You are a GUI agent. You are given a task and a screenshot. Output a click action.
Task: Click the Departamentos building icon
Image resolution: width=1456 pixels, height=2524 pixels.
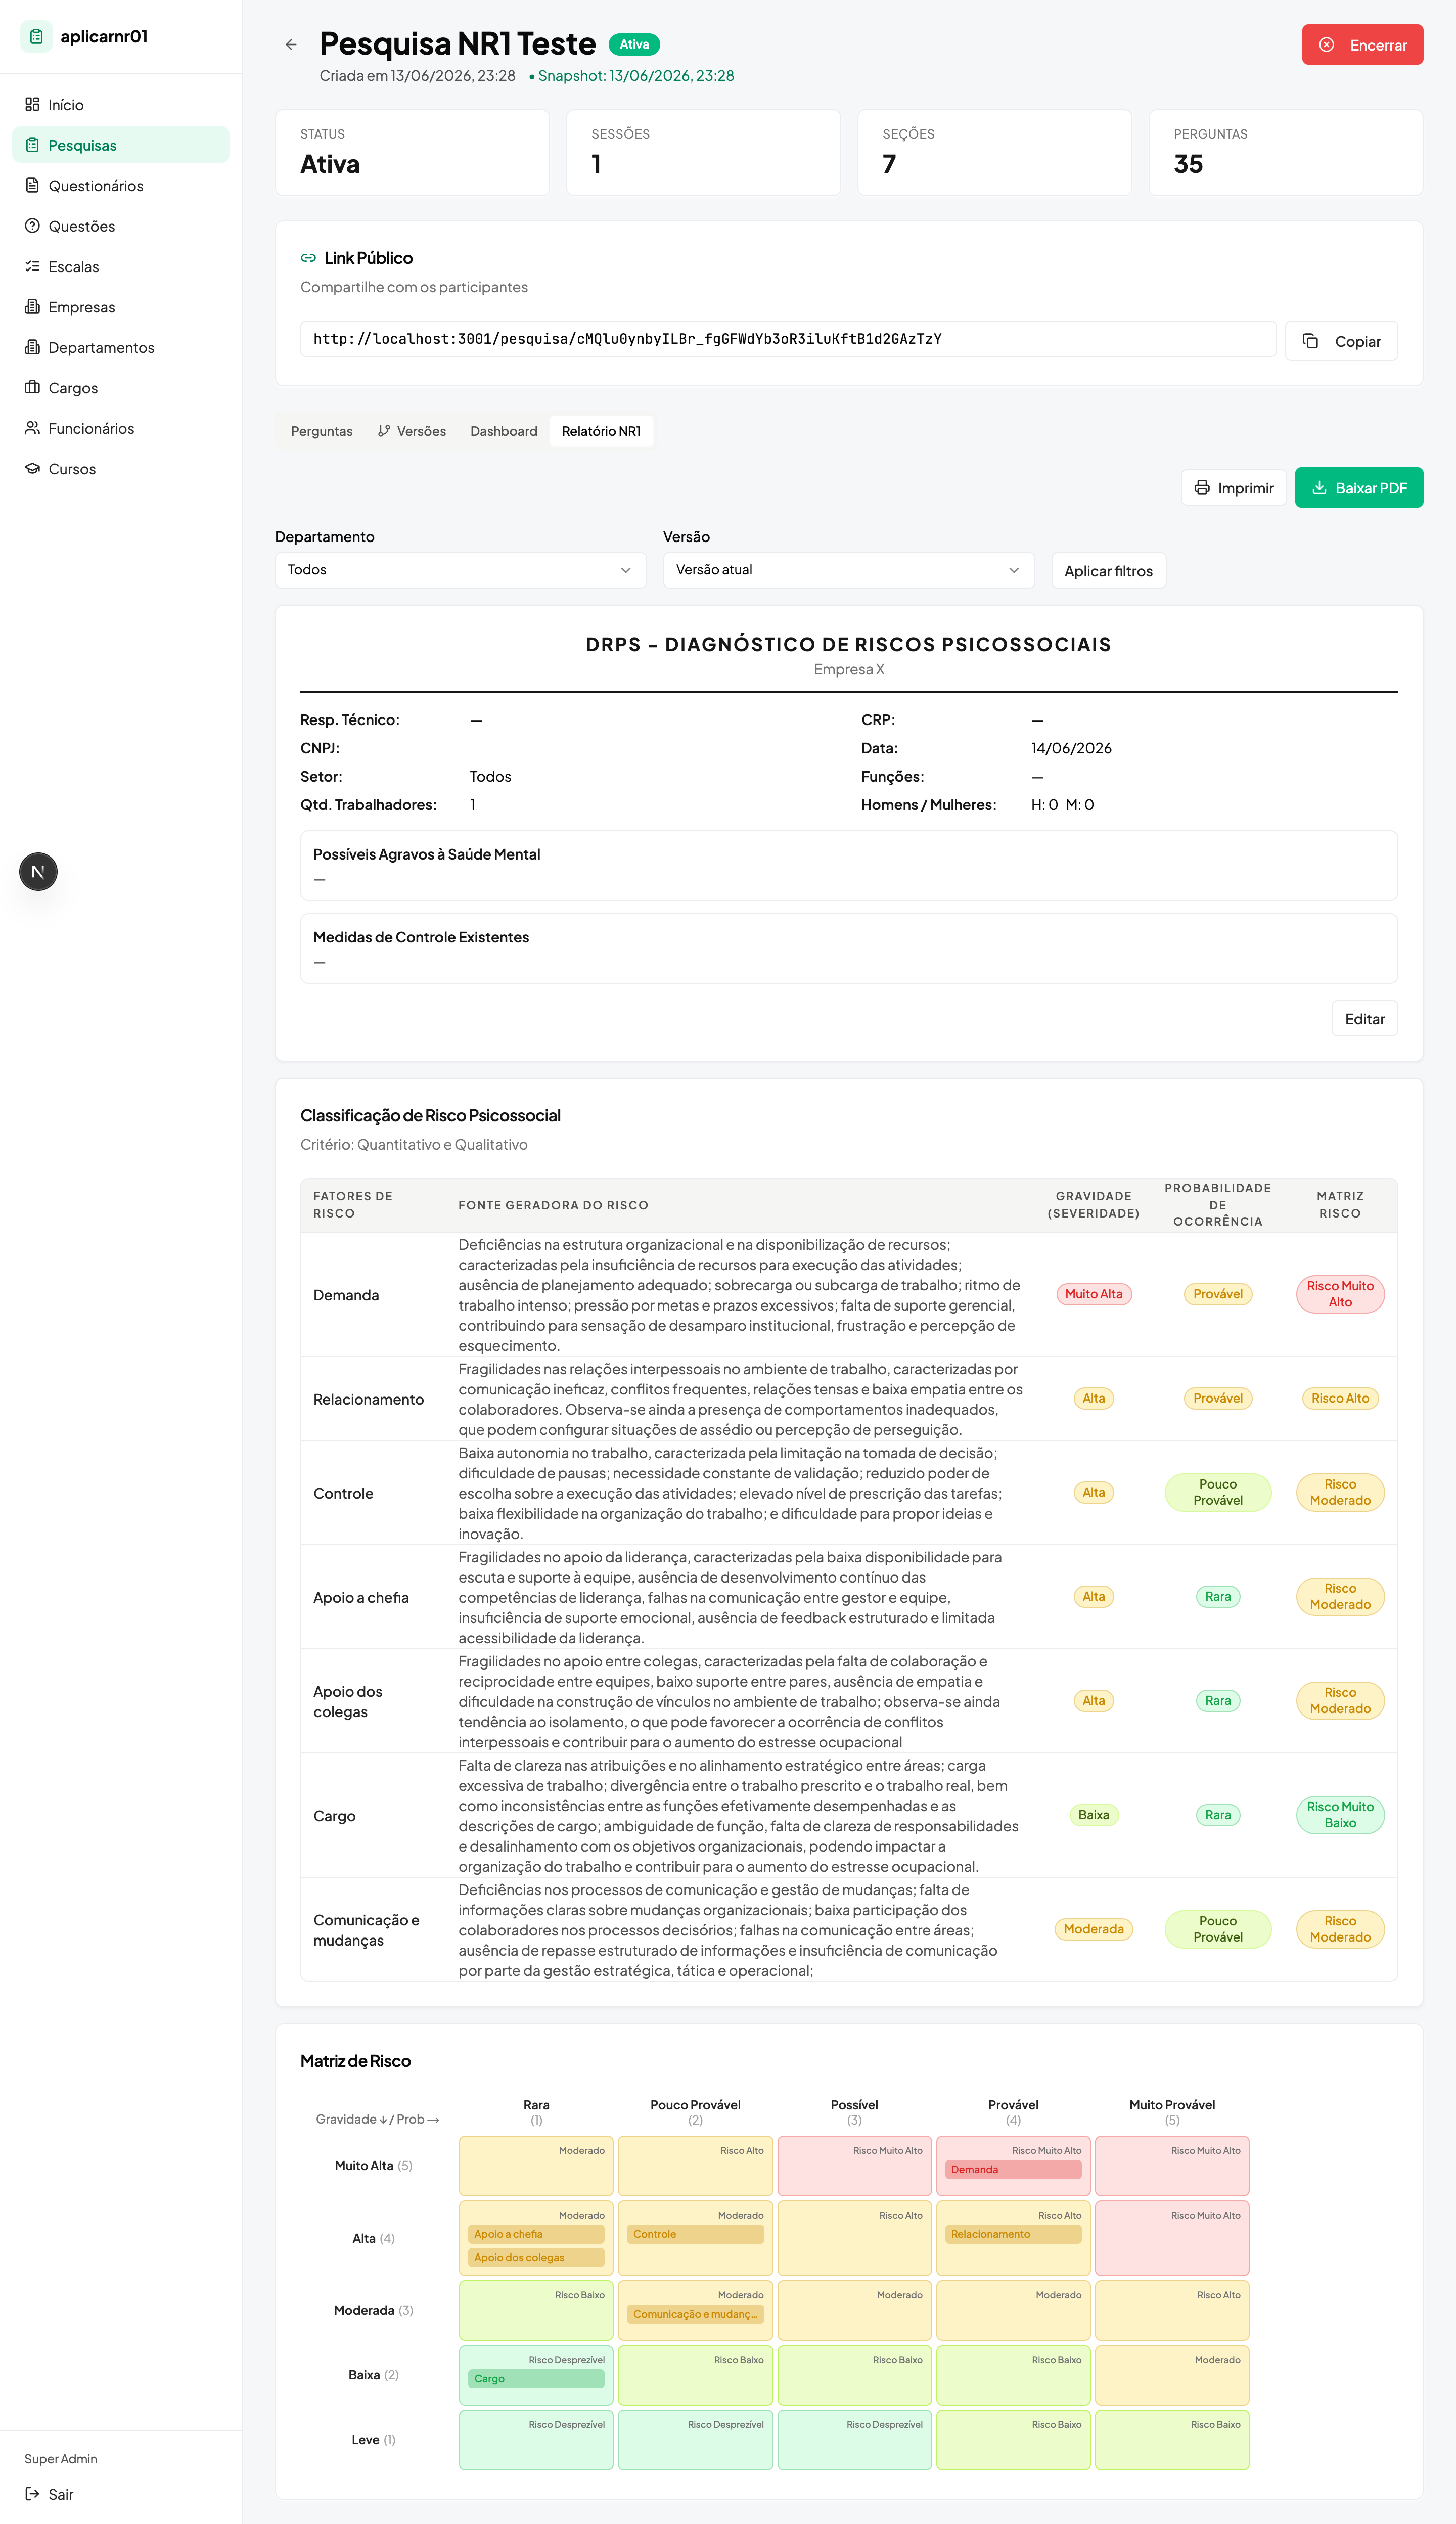tap(32, 347)
